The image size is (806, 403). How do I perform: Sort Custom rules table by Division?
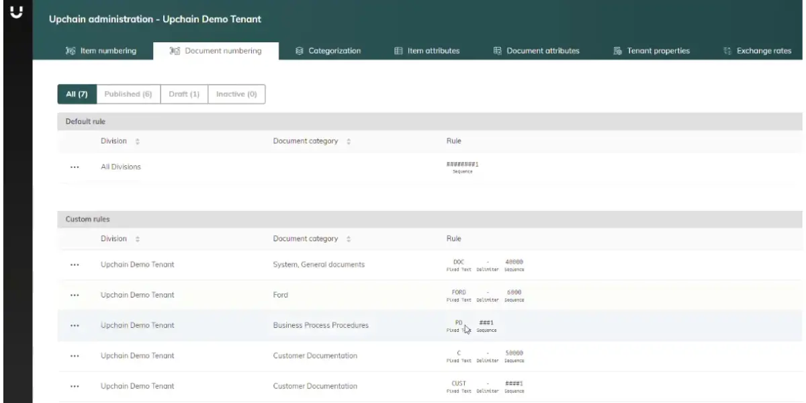click(138, 239)
